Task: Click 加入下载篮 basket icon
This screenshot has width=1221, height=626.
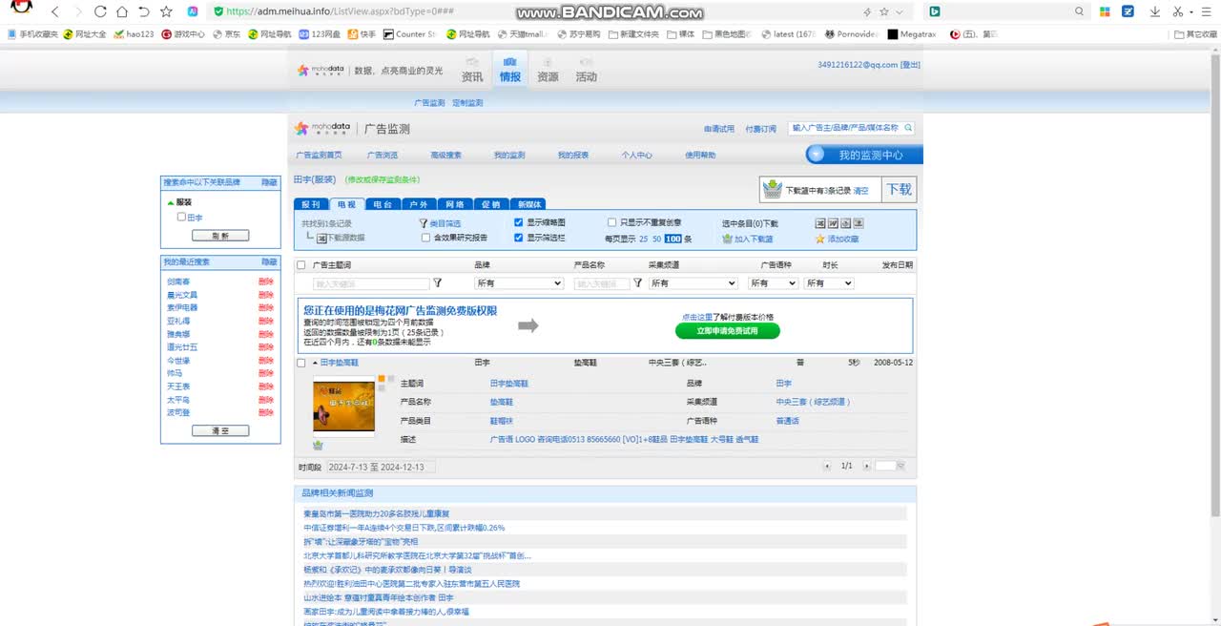Action: point(727,239)
